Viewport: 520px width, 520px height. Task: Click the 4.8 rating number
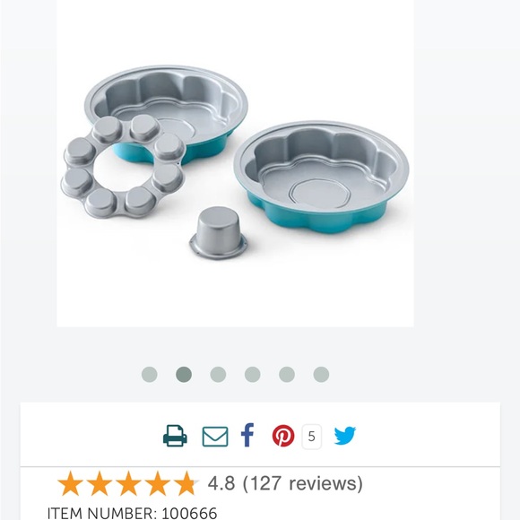coord(221,483)
